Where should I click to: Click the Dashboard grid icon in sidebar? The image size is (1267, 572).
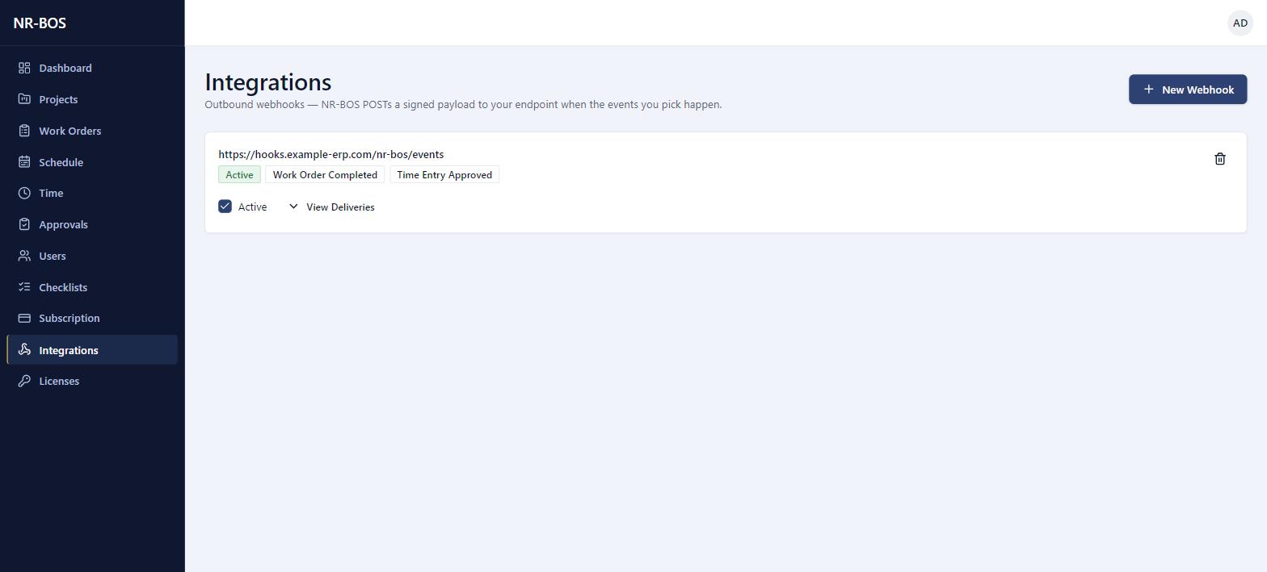click(24, 68)
